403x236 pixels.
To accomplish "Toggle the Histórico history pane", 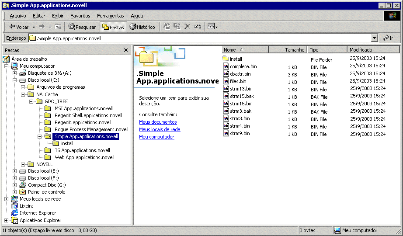I will 142,27.
